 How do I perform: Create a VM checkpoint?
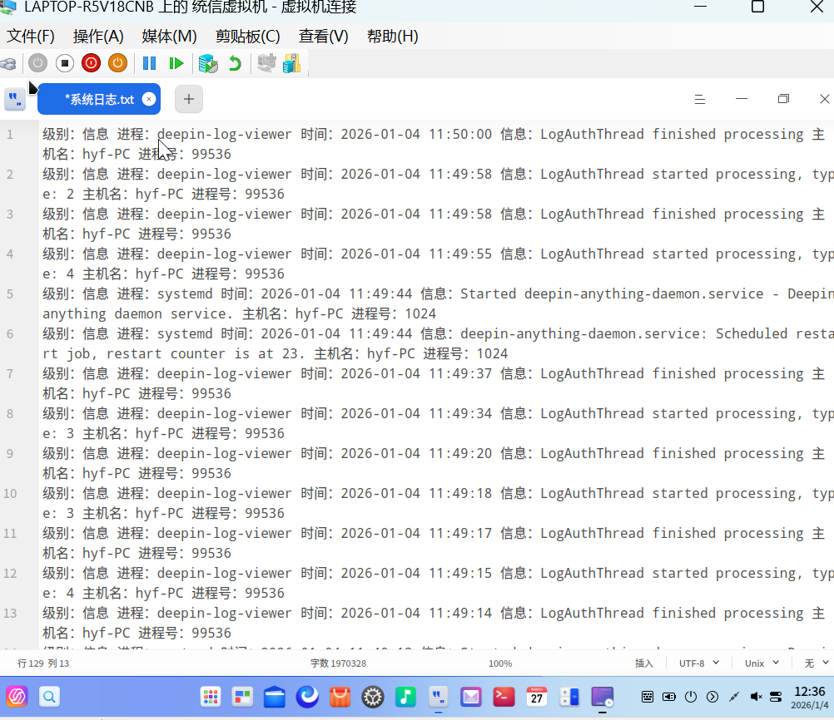208,63
